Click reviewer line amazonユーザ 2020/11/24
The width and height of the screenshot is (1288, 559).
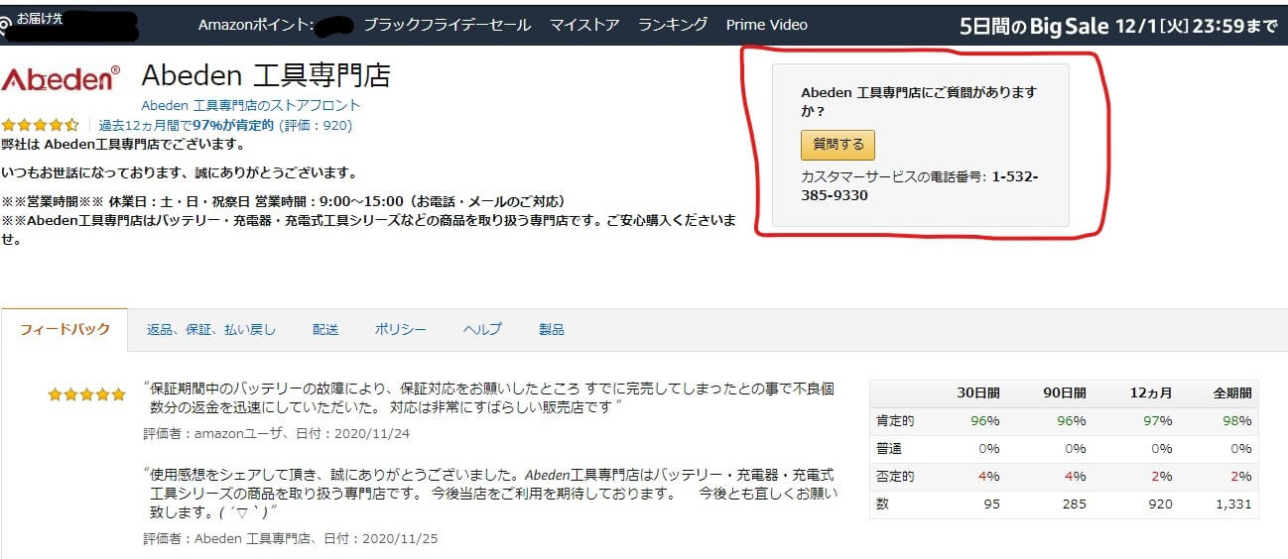point(277,434)
